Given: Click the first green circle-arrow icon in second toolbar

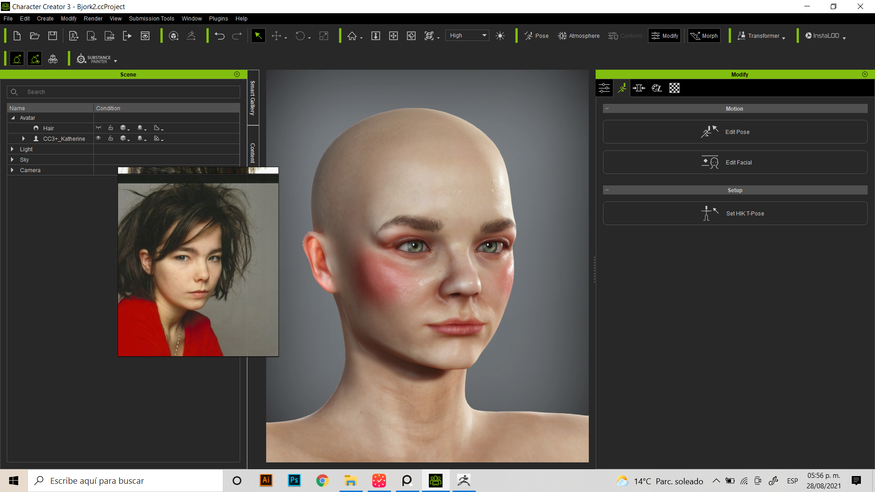Looking at the screenshot, I should [x=17, y=59].
